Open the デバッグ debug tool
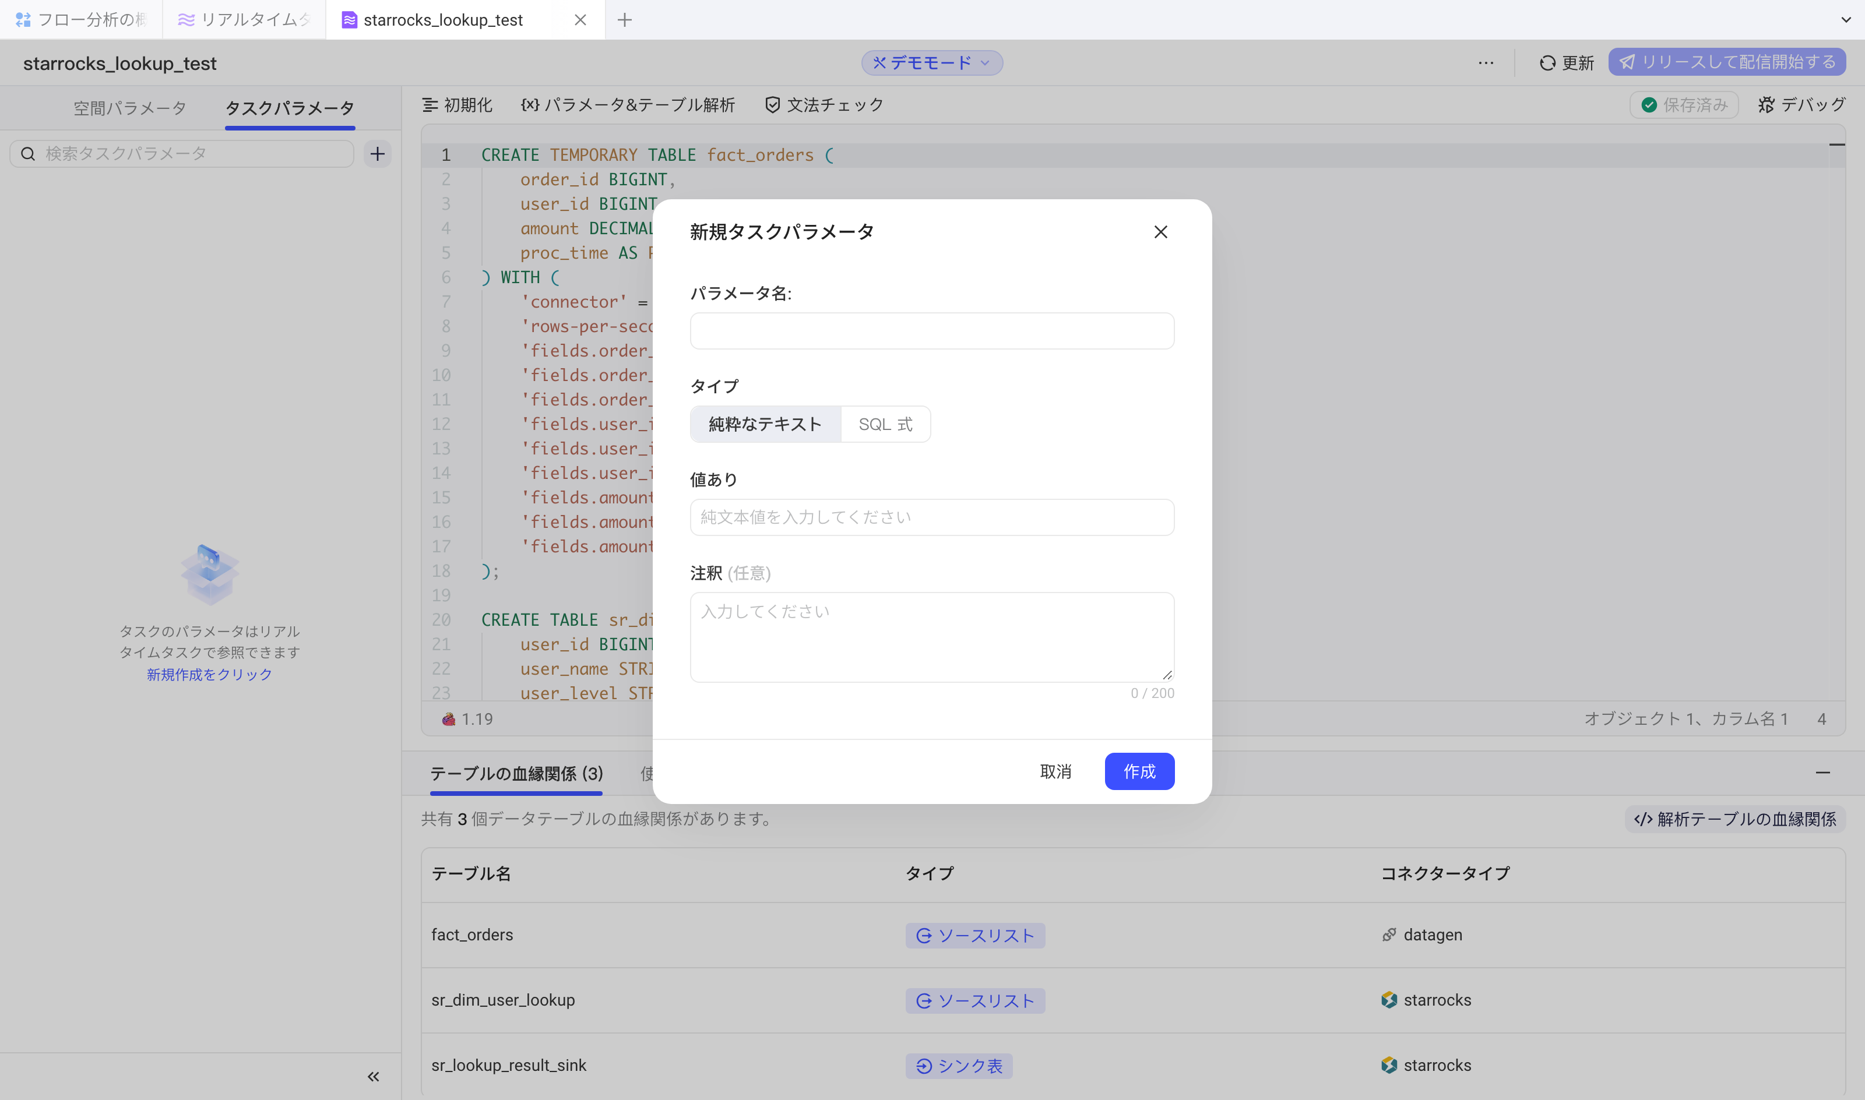Viewport: 1865px width, 1100px height. (1801, 105)
